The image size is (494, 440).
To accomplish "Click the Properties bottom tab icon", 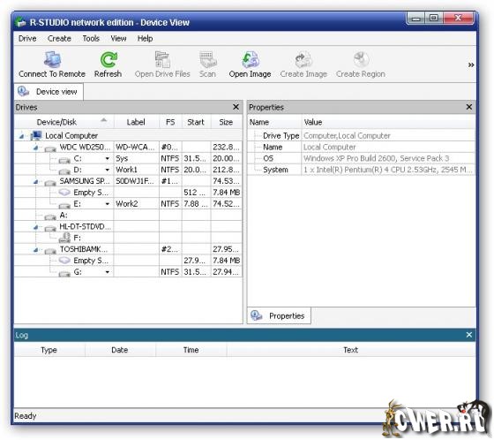I will tap(257, 315).
